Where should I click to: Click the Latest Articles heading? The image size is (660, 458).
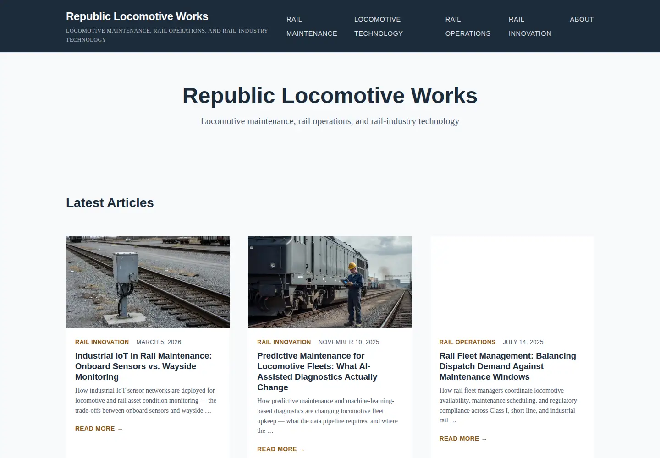(110, 203)
